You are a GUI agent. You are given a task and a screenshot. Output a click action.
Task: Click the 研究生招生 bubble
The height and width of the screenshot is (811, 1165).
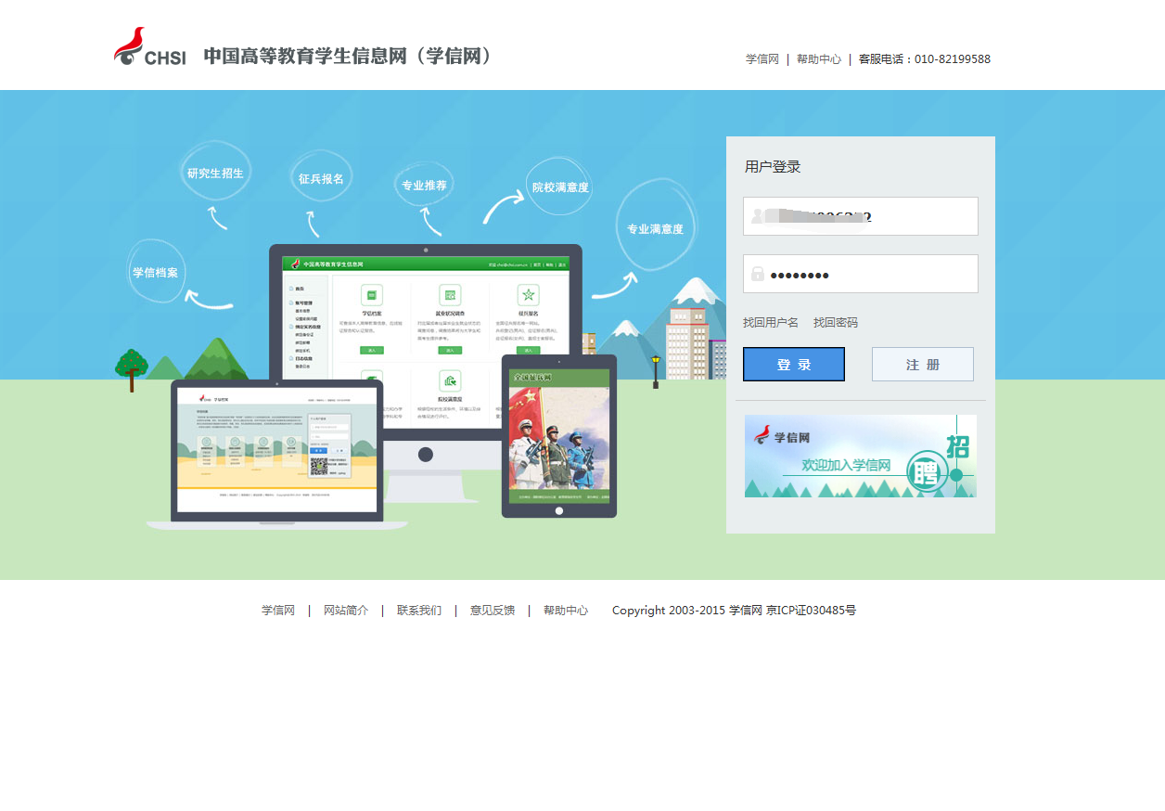click(x=215, y=173)
